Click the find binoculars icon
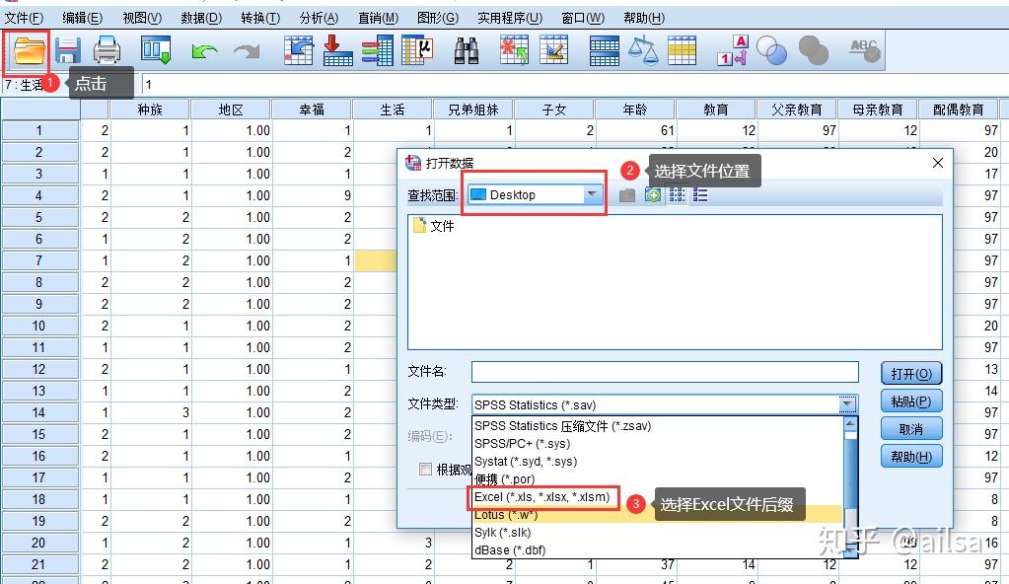Viewport: 1009px width, 584px height. tap(467, 51)
